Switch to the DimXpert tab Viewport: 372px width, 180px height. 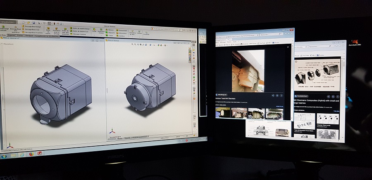click(x=29, y=35)
